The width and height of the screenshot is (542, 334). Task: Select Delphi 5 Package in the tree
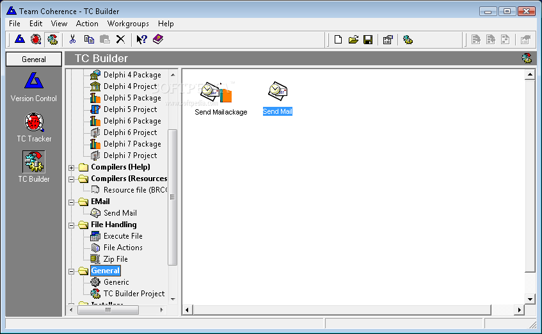[x=132, y=98]
